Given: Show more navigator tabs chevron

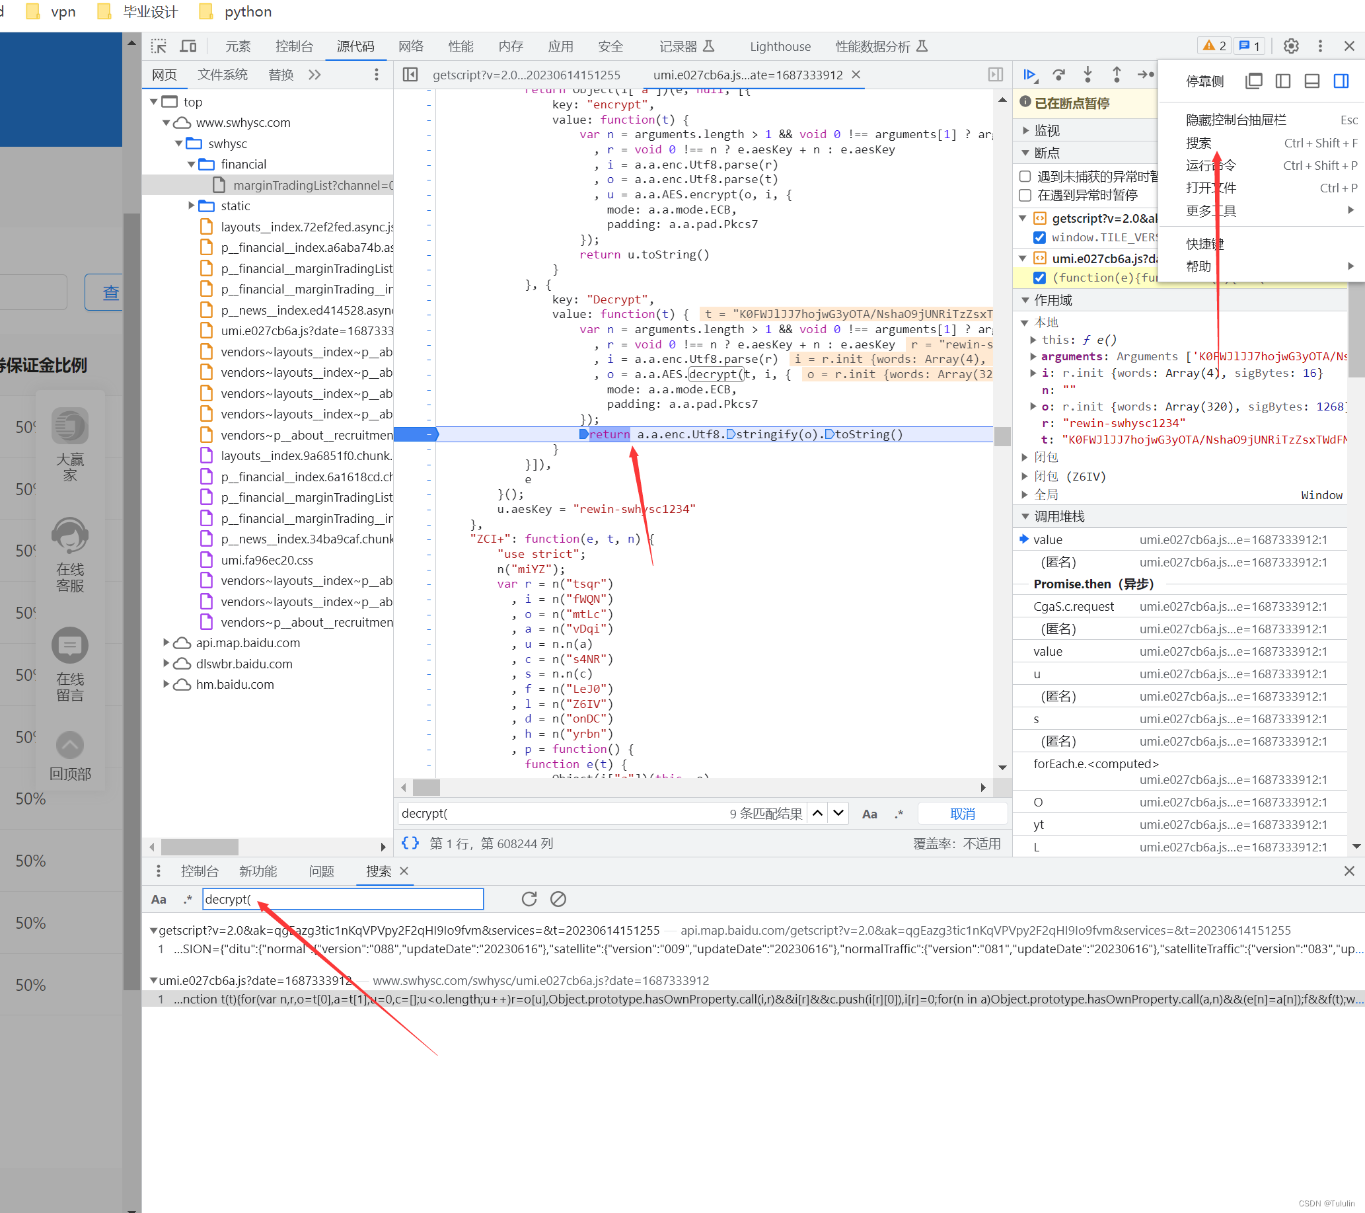Looking at the screenshot, I should [x=314, y=75].
